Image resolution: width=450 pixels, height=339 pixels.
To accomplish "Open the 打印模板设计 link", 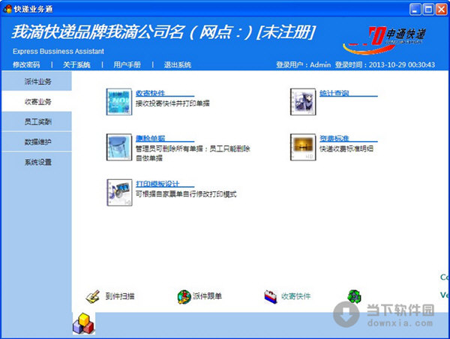I will (157, 184).
